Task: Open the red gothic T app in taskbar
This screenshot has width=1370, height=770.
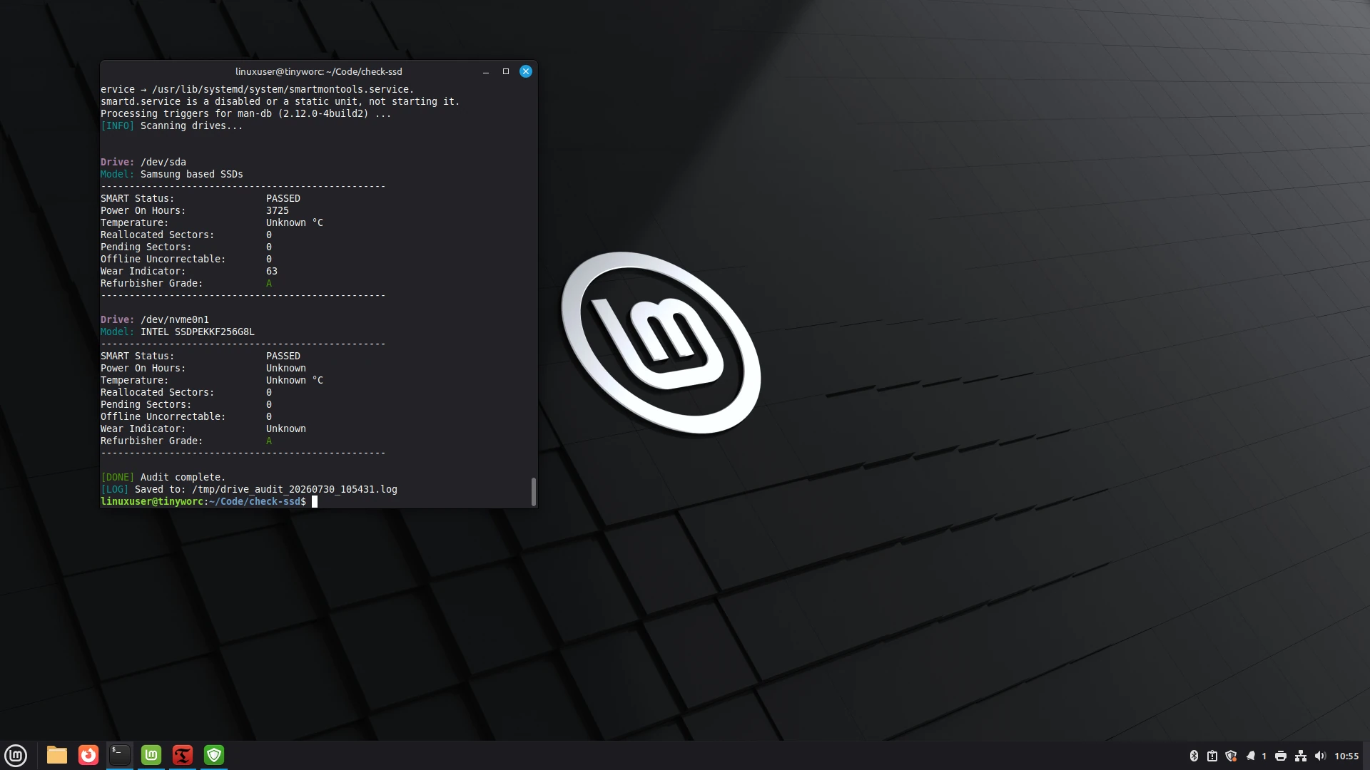Action: coord(183,755)
